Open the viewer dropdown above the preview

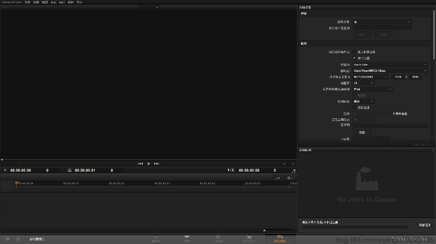(148, 8)
